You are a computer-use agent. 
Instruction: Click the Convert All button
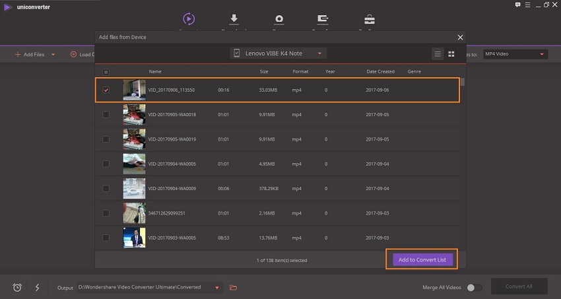(x=519, y=286)
